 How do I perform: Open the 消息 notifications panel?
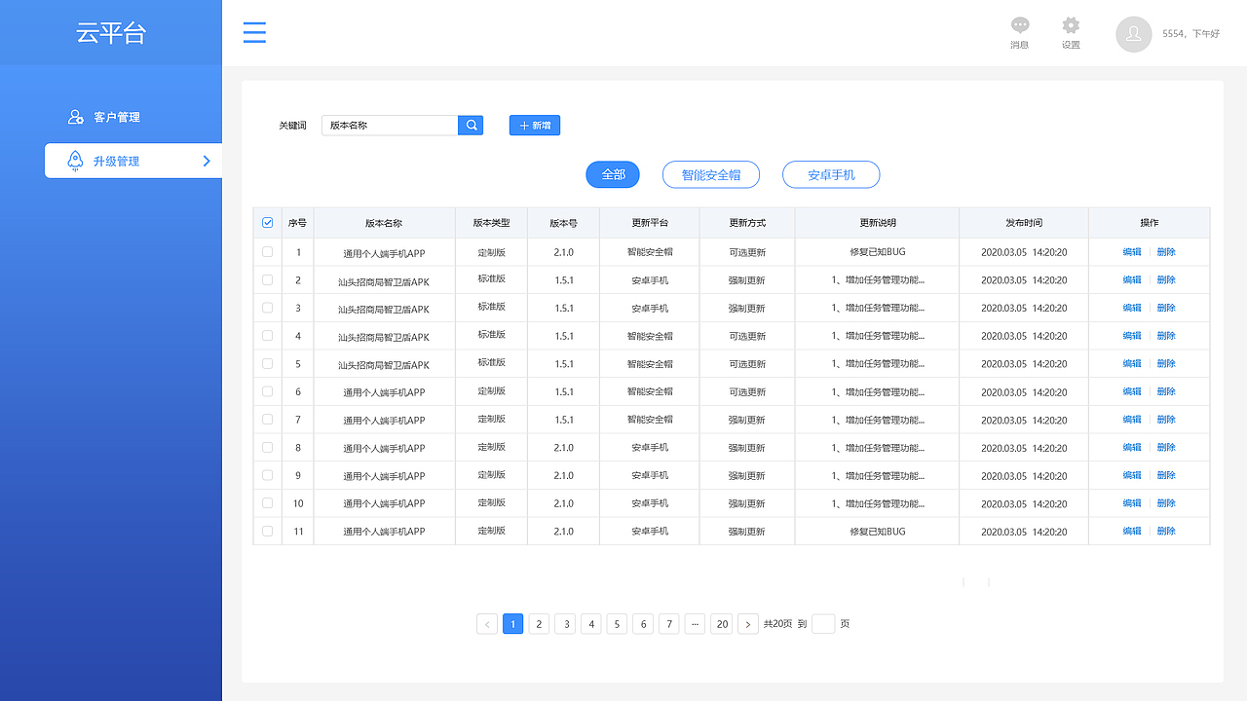point(1019,26)
